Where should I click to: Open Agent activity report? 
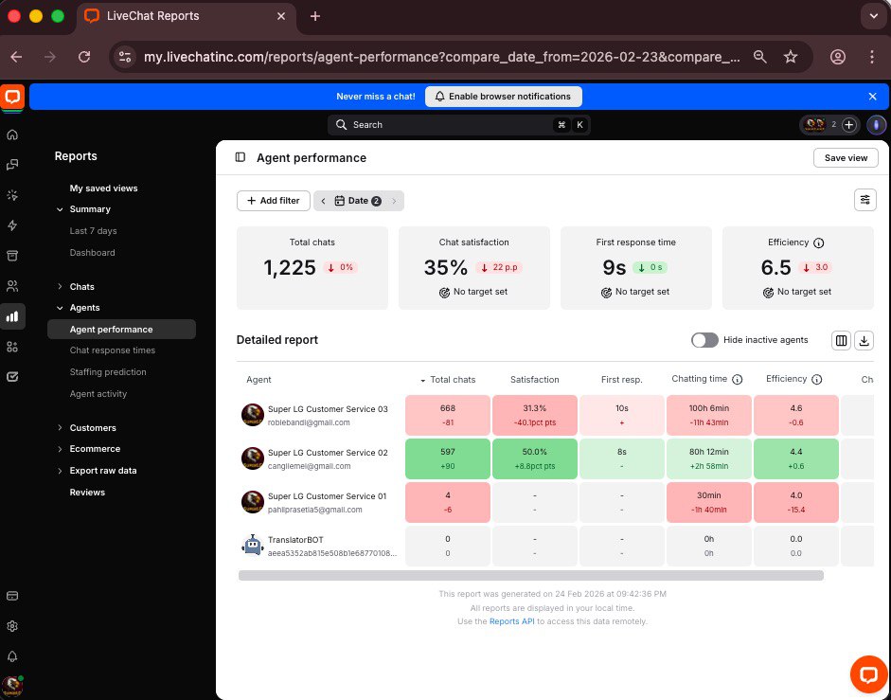(98, 393)
